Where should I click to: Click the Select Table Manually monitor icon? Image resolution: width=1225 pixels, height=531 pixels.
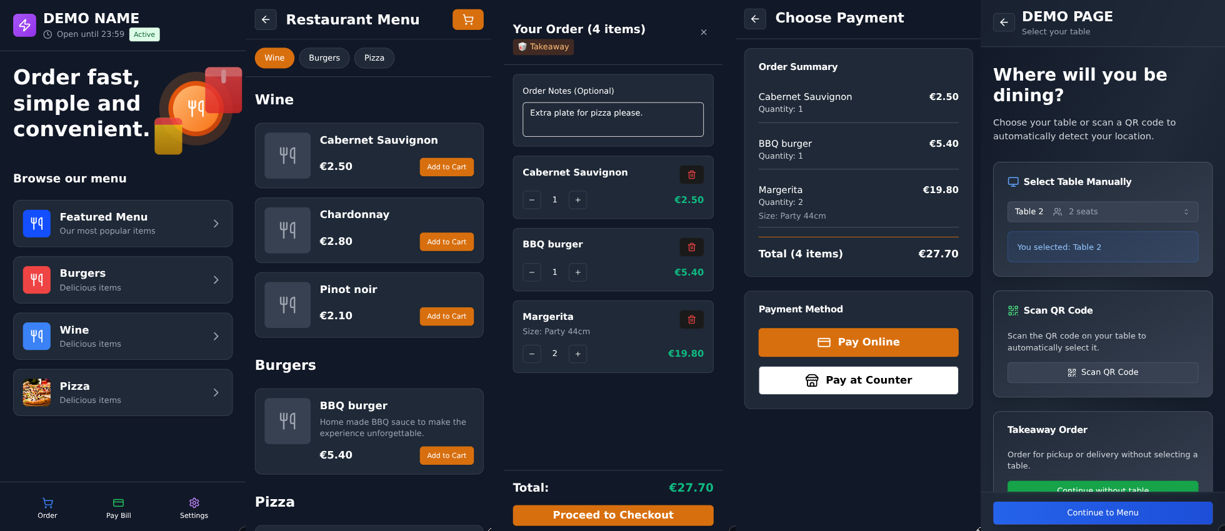[x=1013, y=182]
